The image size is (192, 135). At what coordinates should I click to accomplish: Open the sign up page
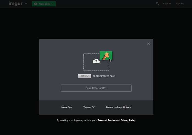point(180,4)
